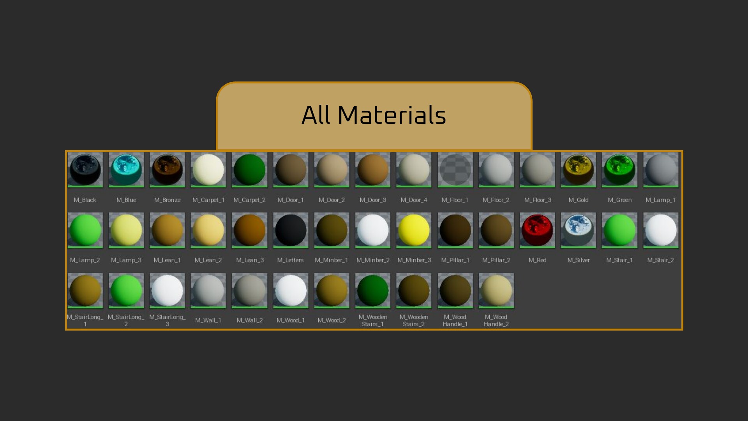Select the M_Green glossy material
748x421 pixels.
pos(619,170)
